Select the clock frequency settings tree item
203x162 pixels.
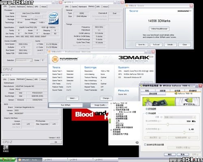(122, 119)
